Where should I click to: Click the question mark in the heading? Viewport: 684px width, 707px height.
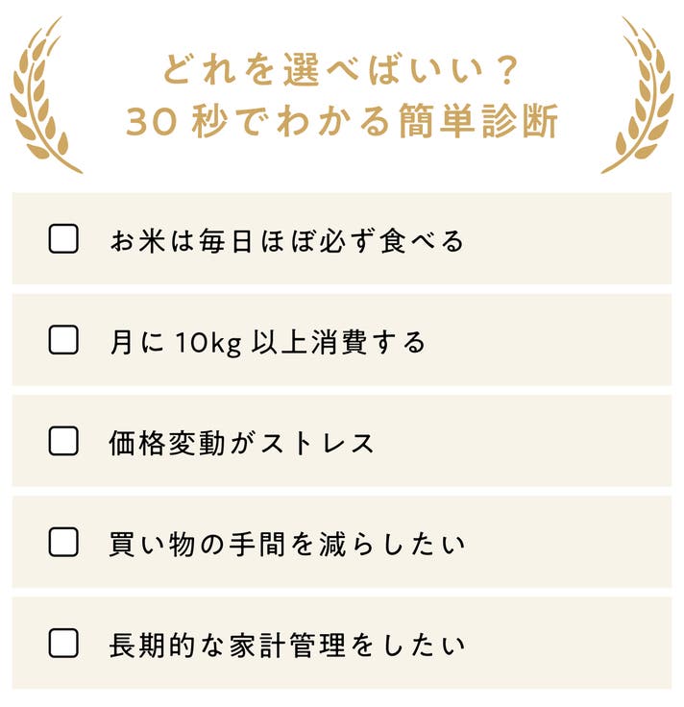(x=507, y=70)
